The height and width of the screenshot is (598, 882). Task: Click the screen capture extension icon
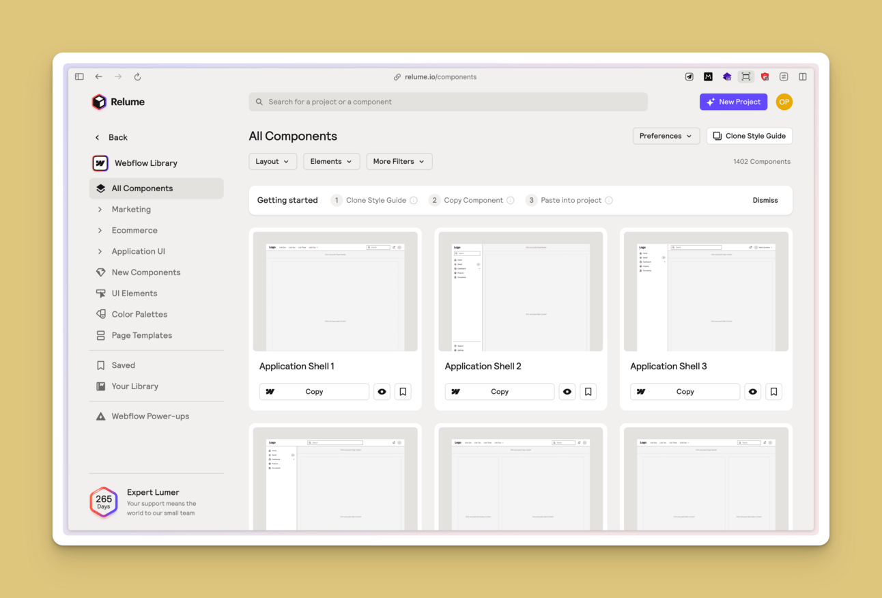(x=746, y=76)
